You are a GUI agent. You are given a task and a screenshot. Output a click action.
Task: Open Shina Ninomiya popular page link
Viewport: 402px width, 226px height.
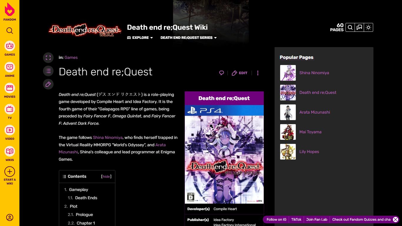click(x=314, y=73)
